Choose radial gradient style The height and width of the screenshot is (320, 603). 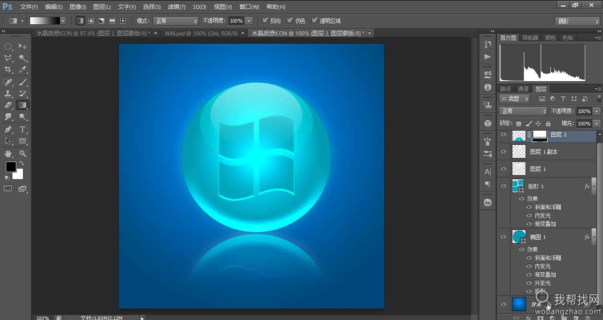91,21
